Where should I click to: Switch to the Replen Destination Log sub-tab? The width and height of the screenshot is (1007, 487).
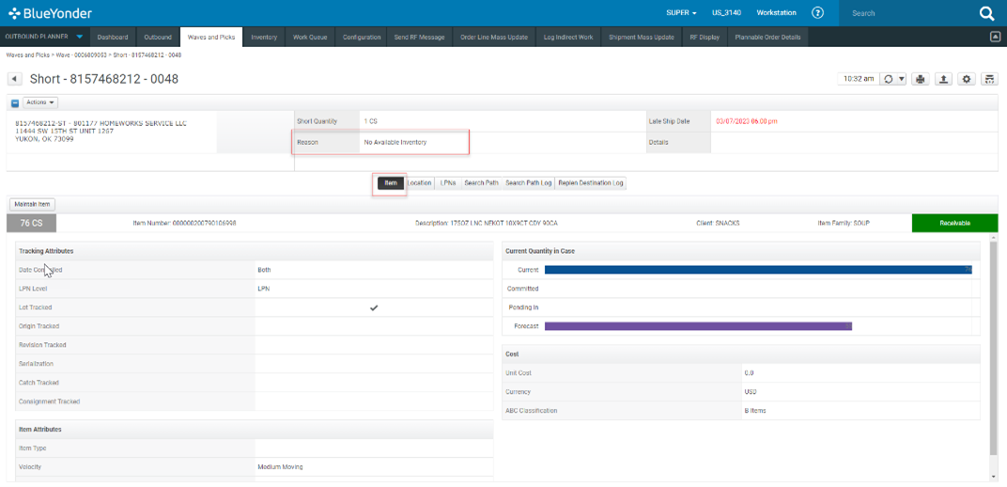[591, 183]
